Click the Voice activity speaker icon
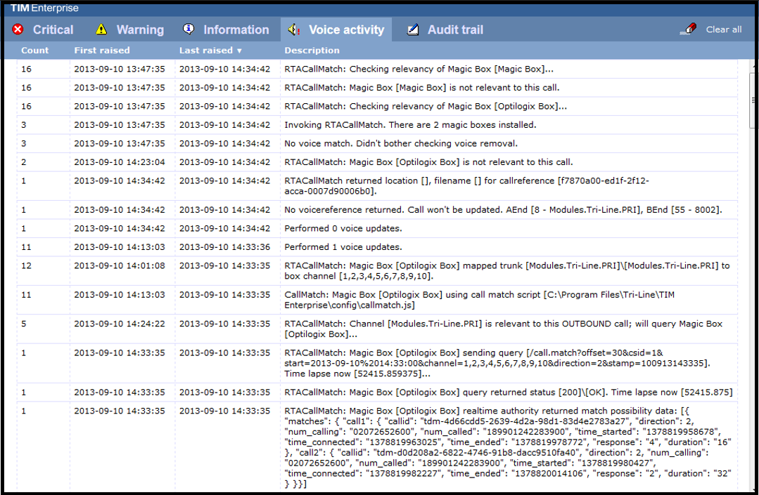The image size is (759, 495). (294, 29)
